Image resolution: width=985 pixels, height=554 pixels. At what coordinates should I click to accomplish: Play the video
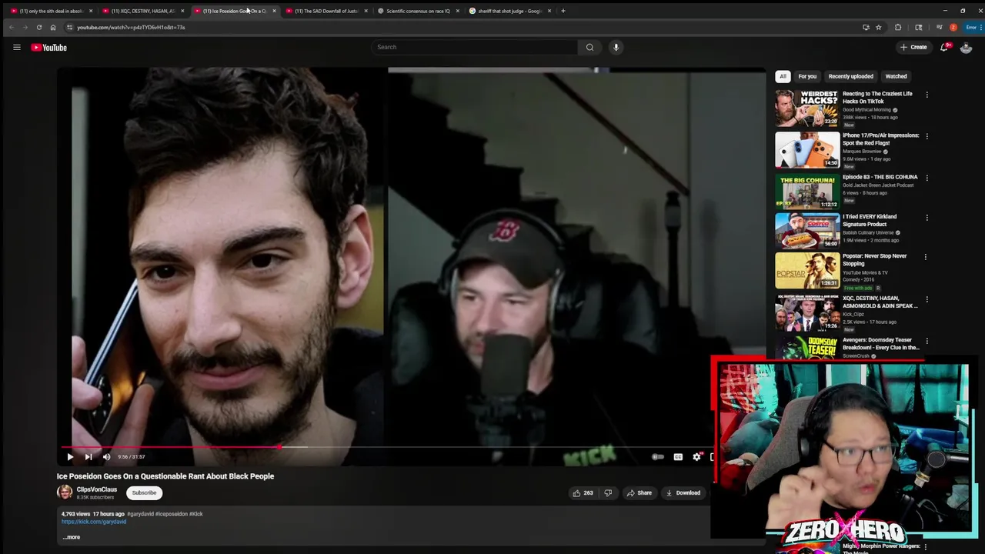(x=70, y=457)
